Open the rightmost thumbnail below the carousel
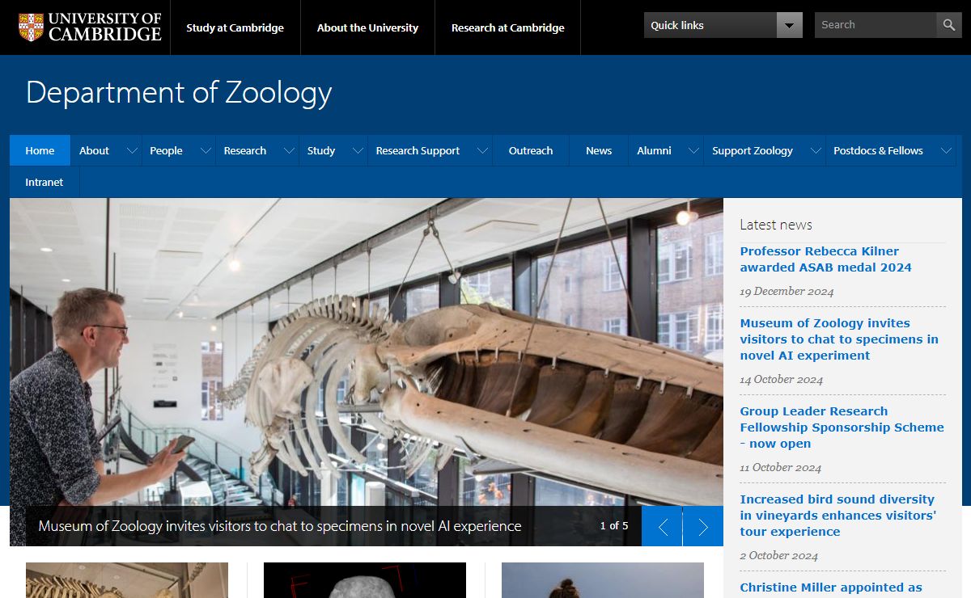Image resolution: width=971 pixels, height=598 pixels. (603, 580)
